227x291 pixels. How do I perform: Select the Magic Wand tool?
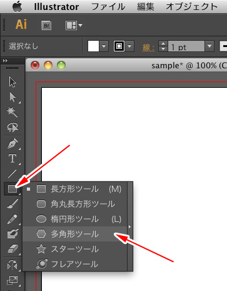click(x=13, y=112)
